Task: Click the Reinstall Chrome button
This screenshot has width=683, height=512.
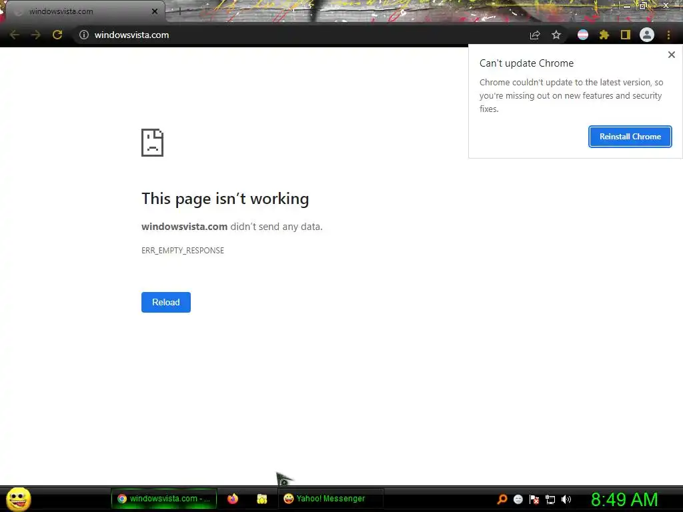Action: (630, 137)
